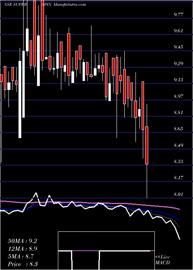This screenshot has width=193, height=270.
Task: Click the 8.81 price axis label
Action: click(178, 113)
